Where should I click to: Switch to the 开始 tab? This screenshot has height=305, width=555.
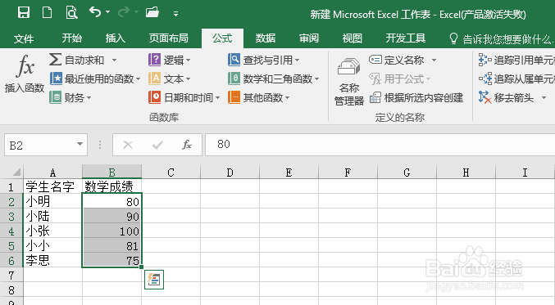[x=72, y=38]
